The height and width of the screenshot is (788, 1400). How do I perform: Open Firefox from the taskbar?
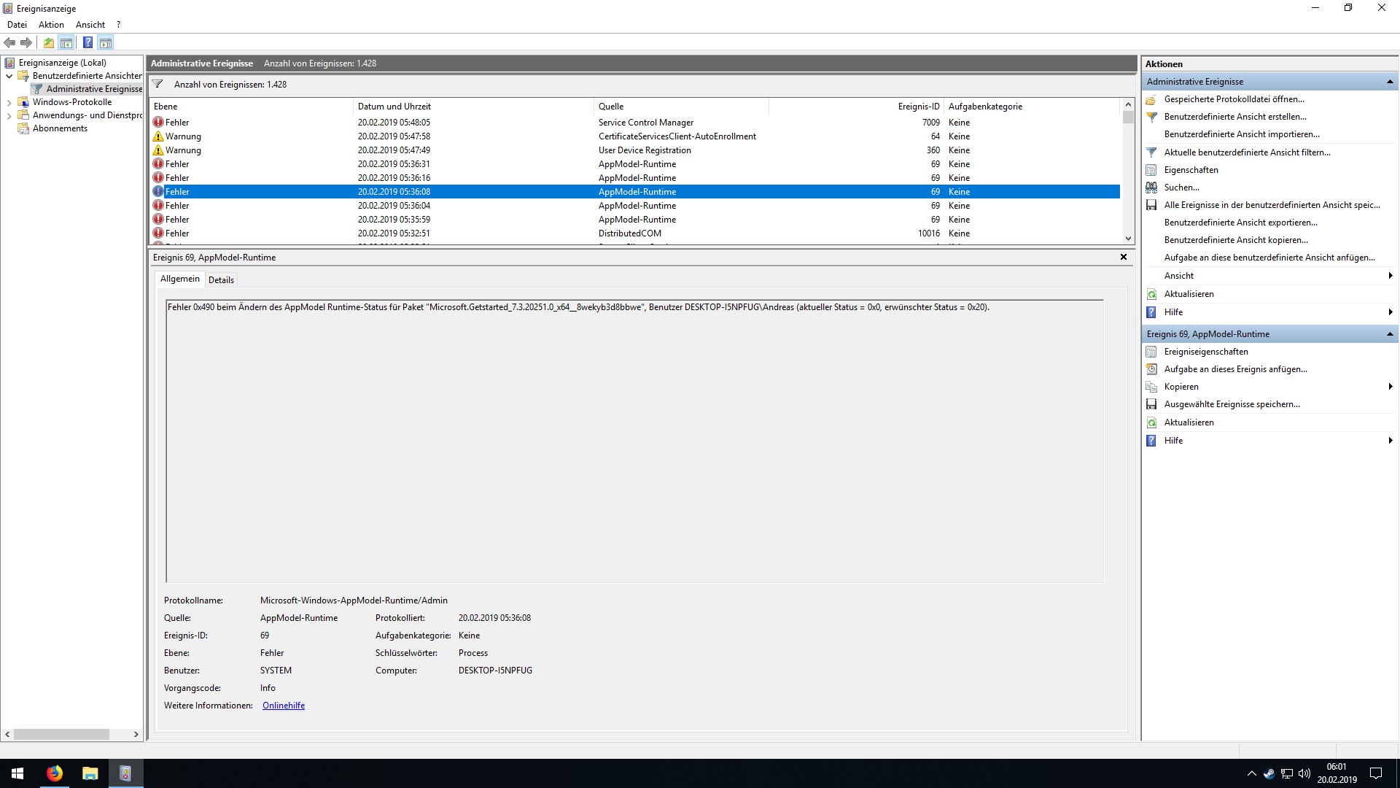point(55,773)
